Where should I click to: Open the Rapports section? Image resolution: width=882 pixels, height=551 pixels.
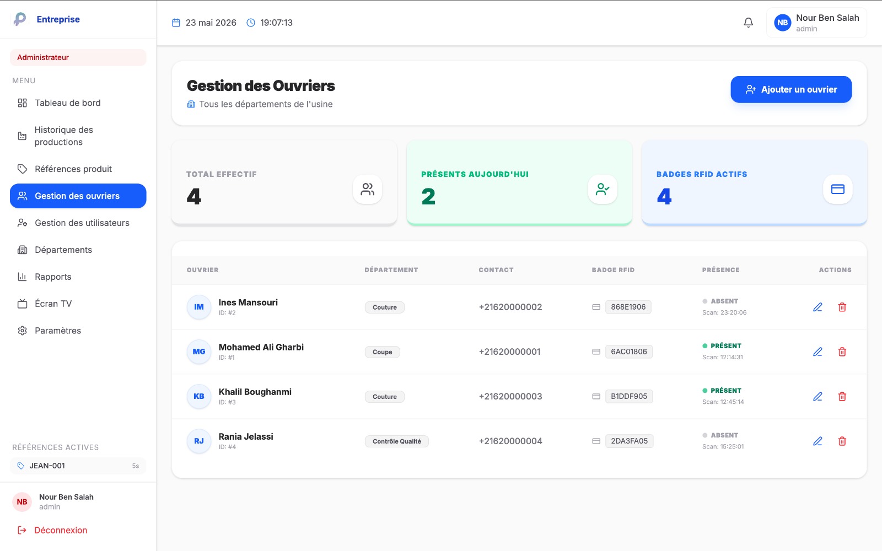78,277
